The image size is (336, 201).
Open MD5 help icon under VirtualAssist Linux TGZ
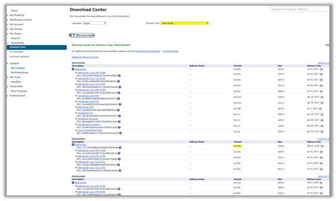(x=120, y=104)
